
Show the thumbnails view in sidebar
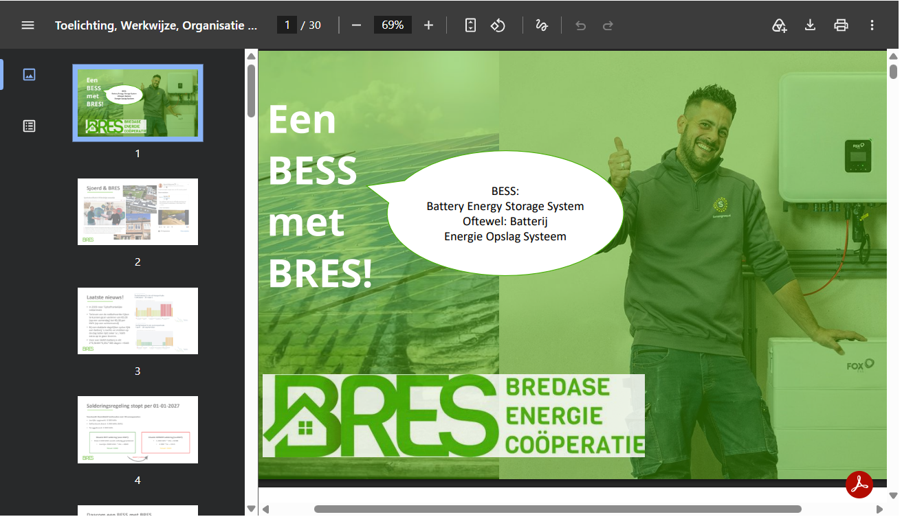tap(29, 74)
